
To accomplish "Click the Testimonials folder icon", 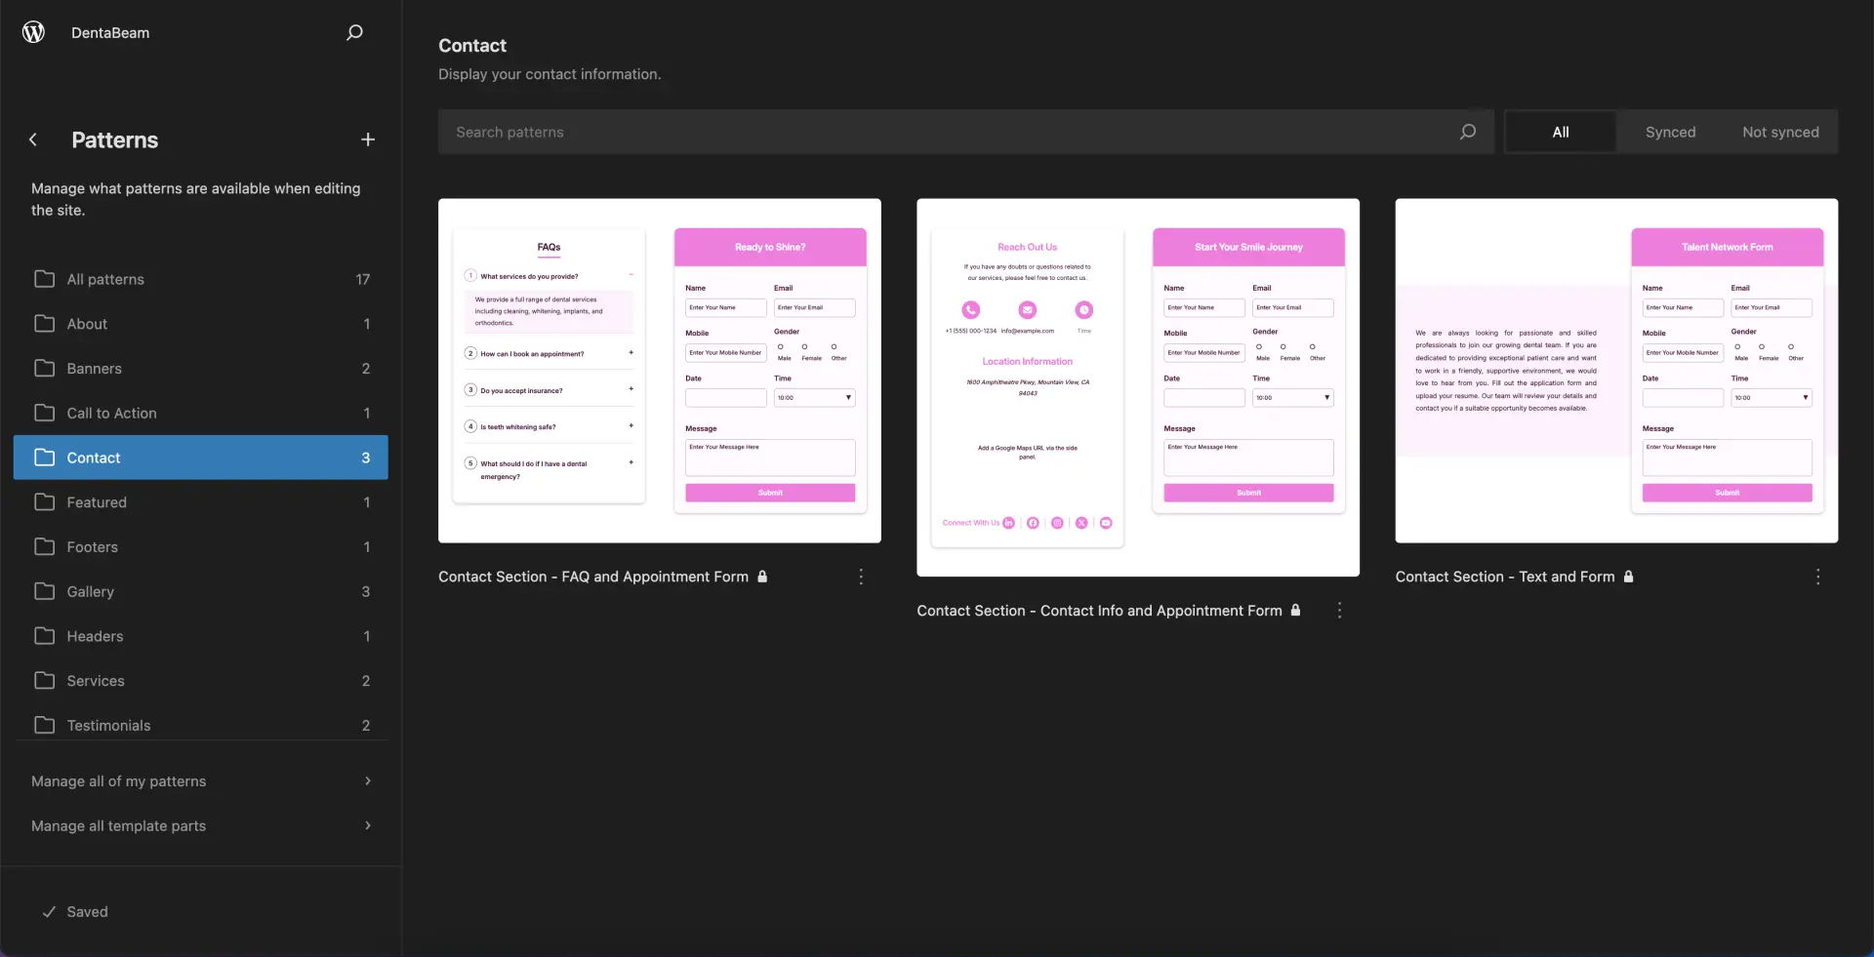I will coord(45,725).
